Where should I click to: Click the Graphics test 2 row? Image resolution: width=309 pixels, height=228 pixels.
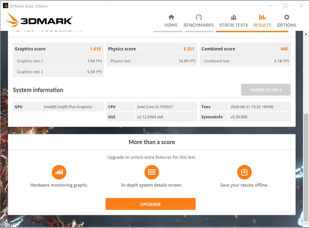pos(58,72)
